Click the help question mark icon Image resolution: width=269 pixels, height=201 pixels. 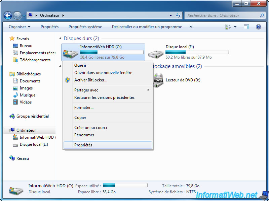pos(258,27)
